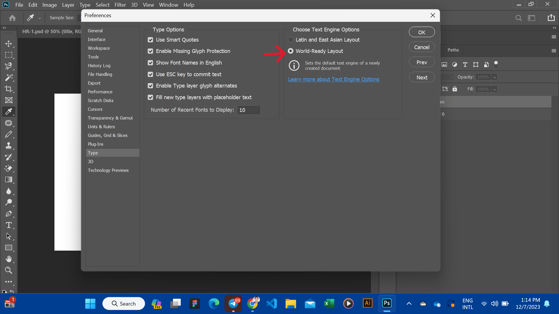Open the Opacity dropdown arrow
This screenshot has width=559, height=314.
pyautogui.click(x=494, y=77)
